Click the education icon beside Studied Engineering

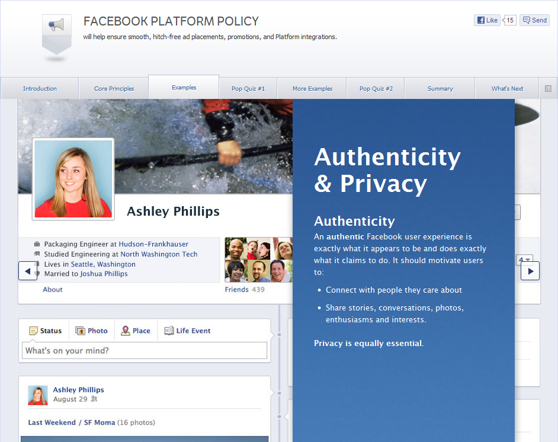point(37,254)
